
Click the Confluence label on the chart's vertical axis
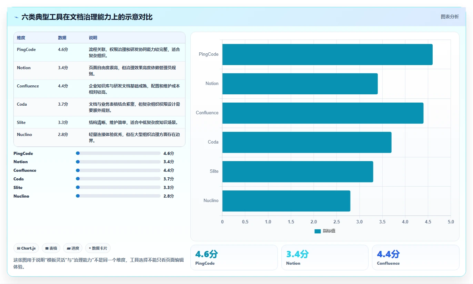click(207, 113)
